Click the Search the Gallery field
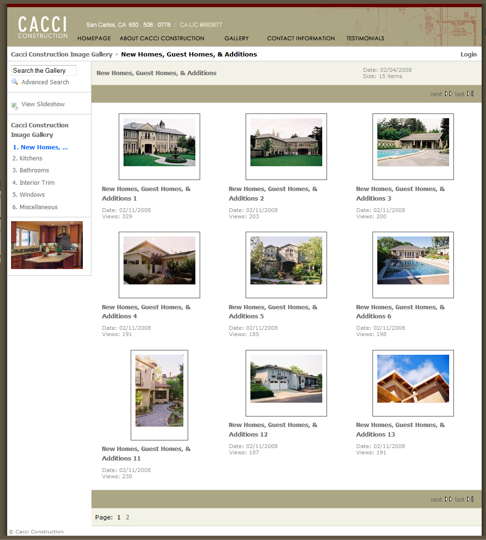Screen dimensions: 486x540 [44, 70]
